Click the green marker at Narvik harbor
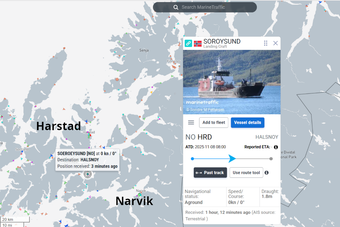Viewport: 340px width, 227px height. [x=139, y=195]
